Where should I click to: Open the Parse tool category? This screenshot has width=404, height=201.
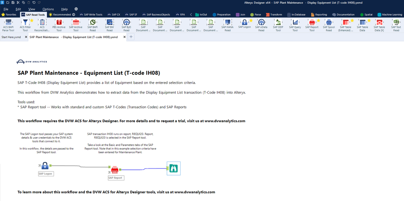point(255,15)
